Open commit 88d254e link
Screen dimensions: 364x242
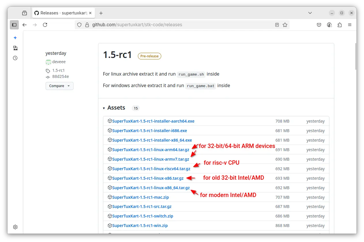click(x=60, y=77)
